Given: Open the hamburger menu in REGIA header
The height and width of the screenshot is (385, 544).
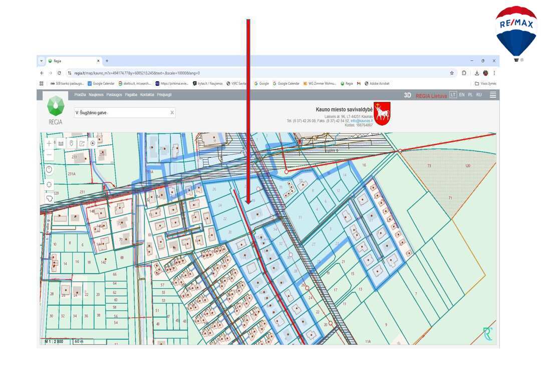Looking at the screenshot, I should click(x=493, y=95).
